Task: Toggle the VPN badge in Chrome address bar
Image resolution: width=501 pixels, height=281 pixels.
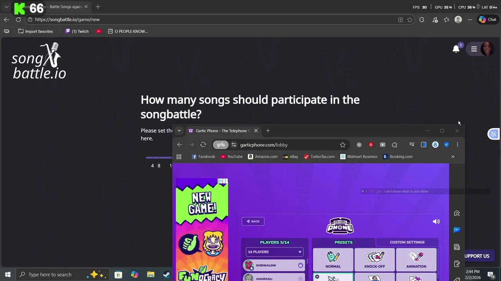Action: tap(221, 145)
